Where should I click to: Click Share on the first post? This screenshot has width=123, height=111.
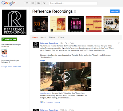coord(58,102)
